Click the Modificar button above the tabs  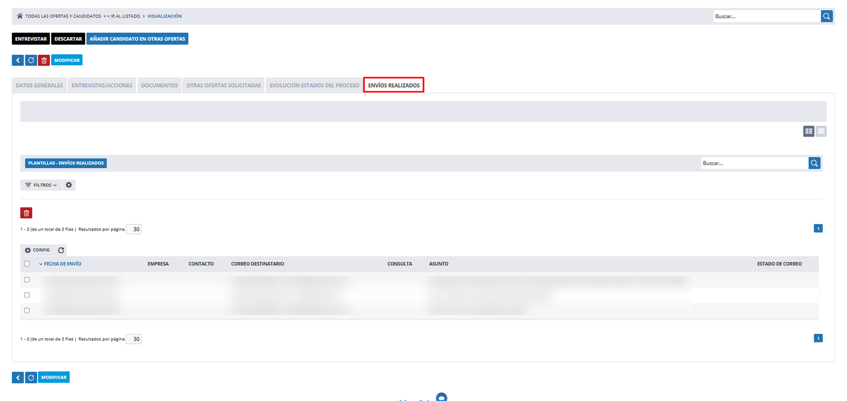pos(67,60)
